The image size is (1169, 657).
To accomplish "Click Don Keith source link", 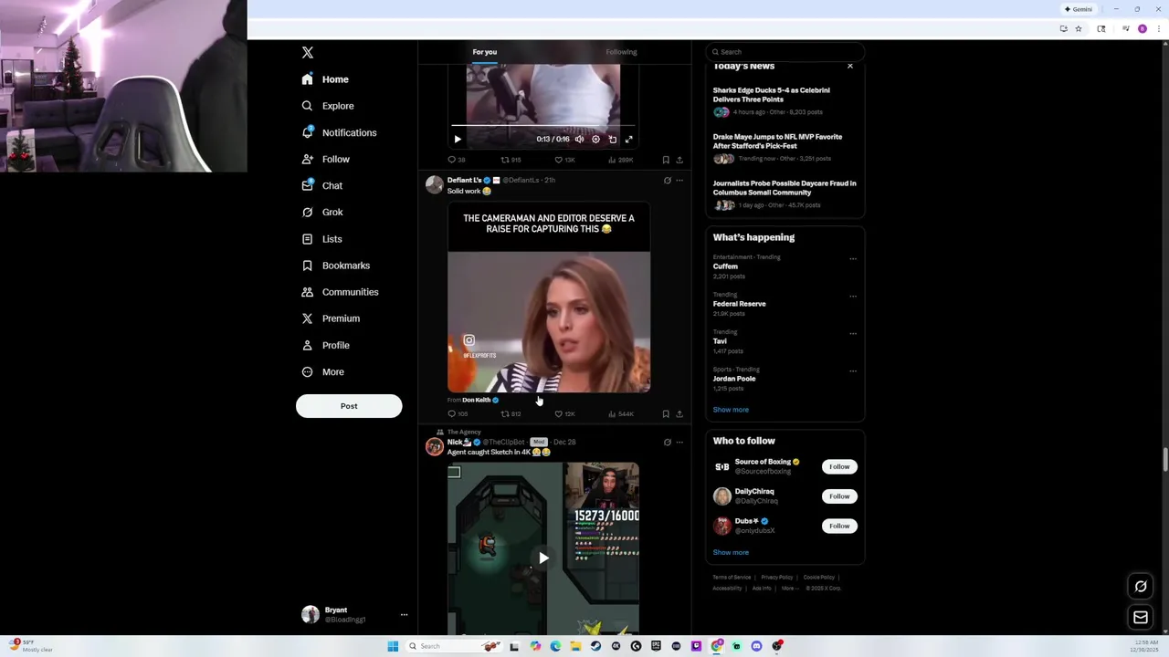I will click(x=476, y=400).
